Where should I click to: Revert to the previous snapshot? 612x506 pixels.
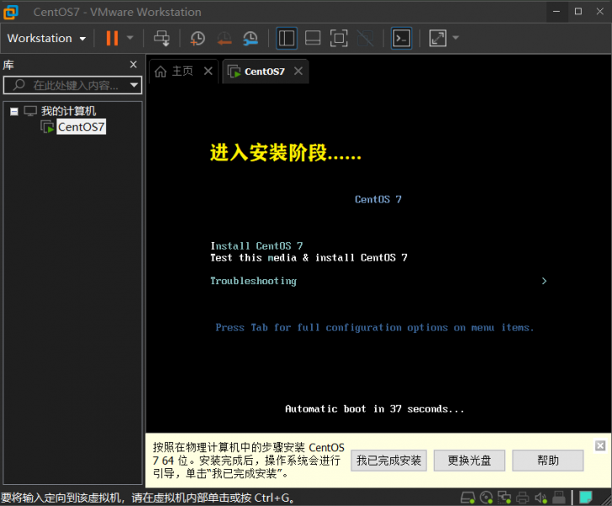[x=223, y=38]
